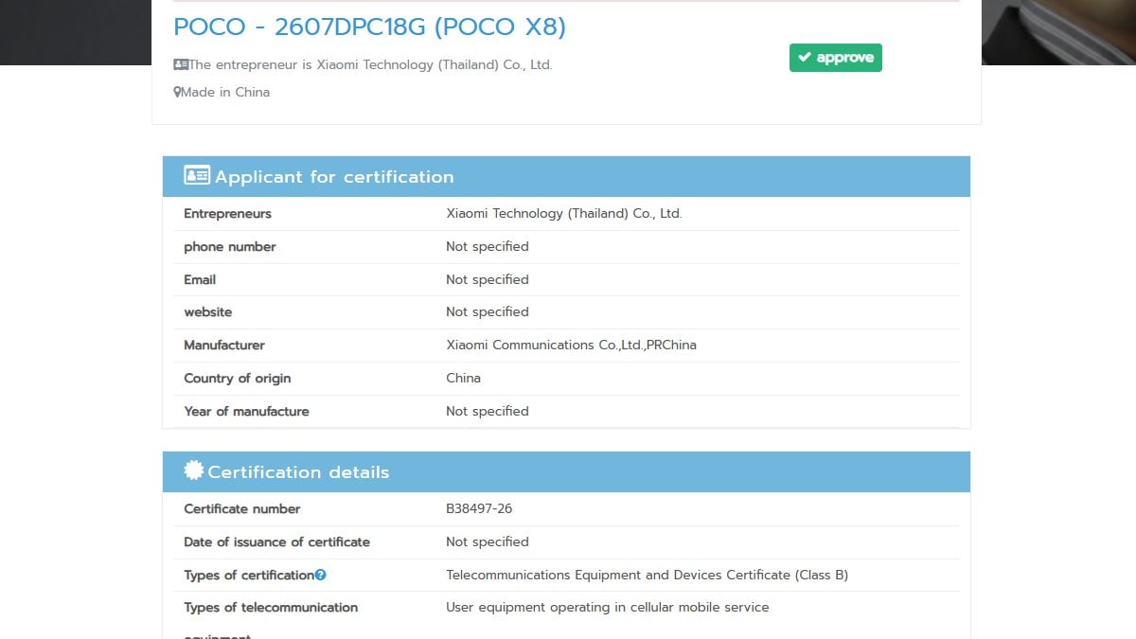Select 'Not specified' value for date of issuance
This screenshot has width=1136, height=639.
coord(488,541)
